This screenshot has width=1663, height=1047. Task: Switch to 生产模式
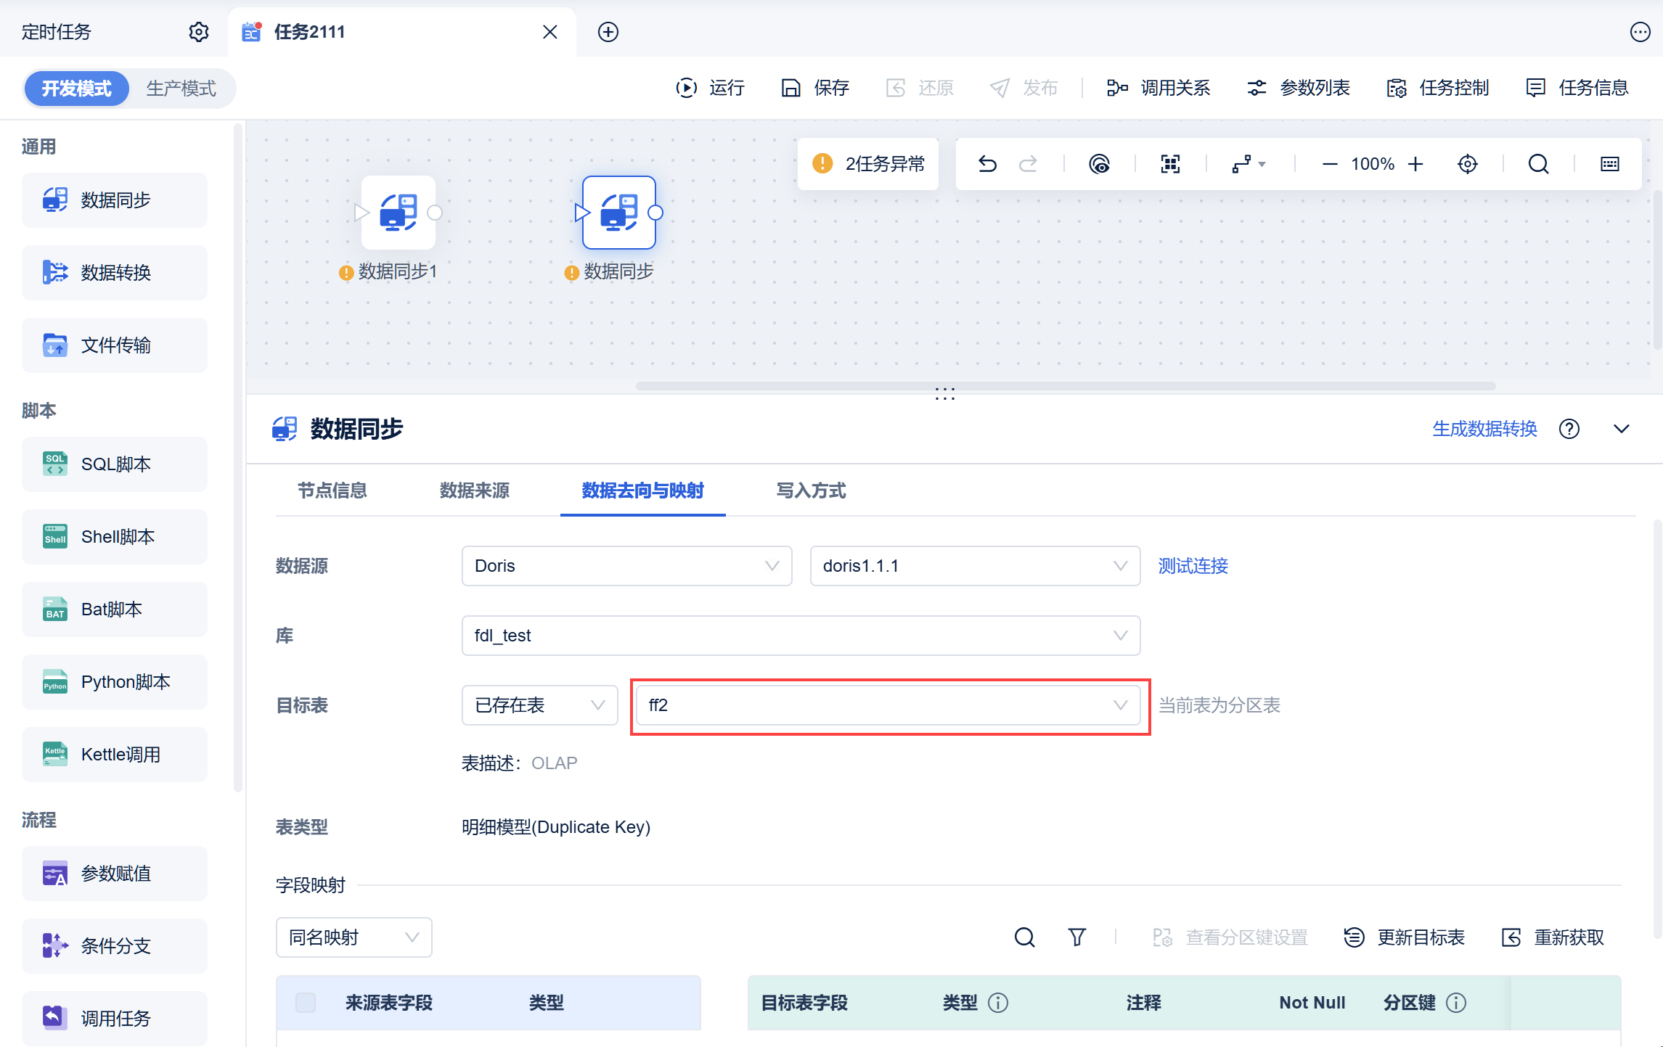(181, 89)
